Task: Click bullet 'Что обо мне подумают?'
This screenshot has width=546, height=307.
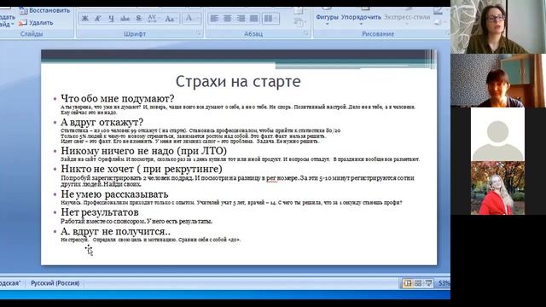Action: [118, 98]
